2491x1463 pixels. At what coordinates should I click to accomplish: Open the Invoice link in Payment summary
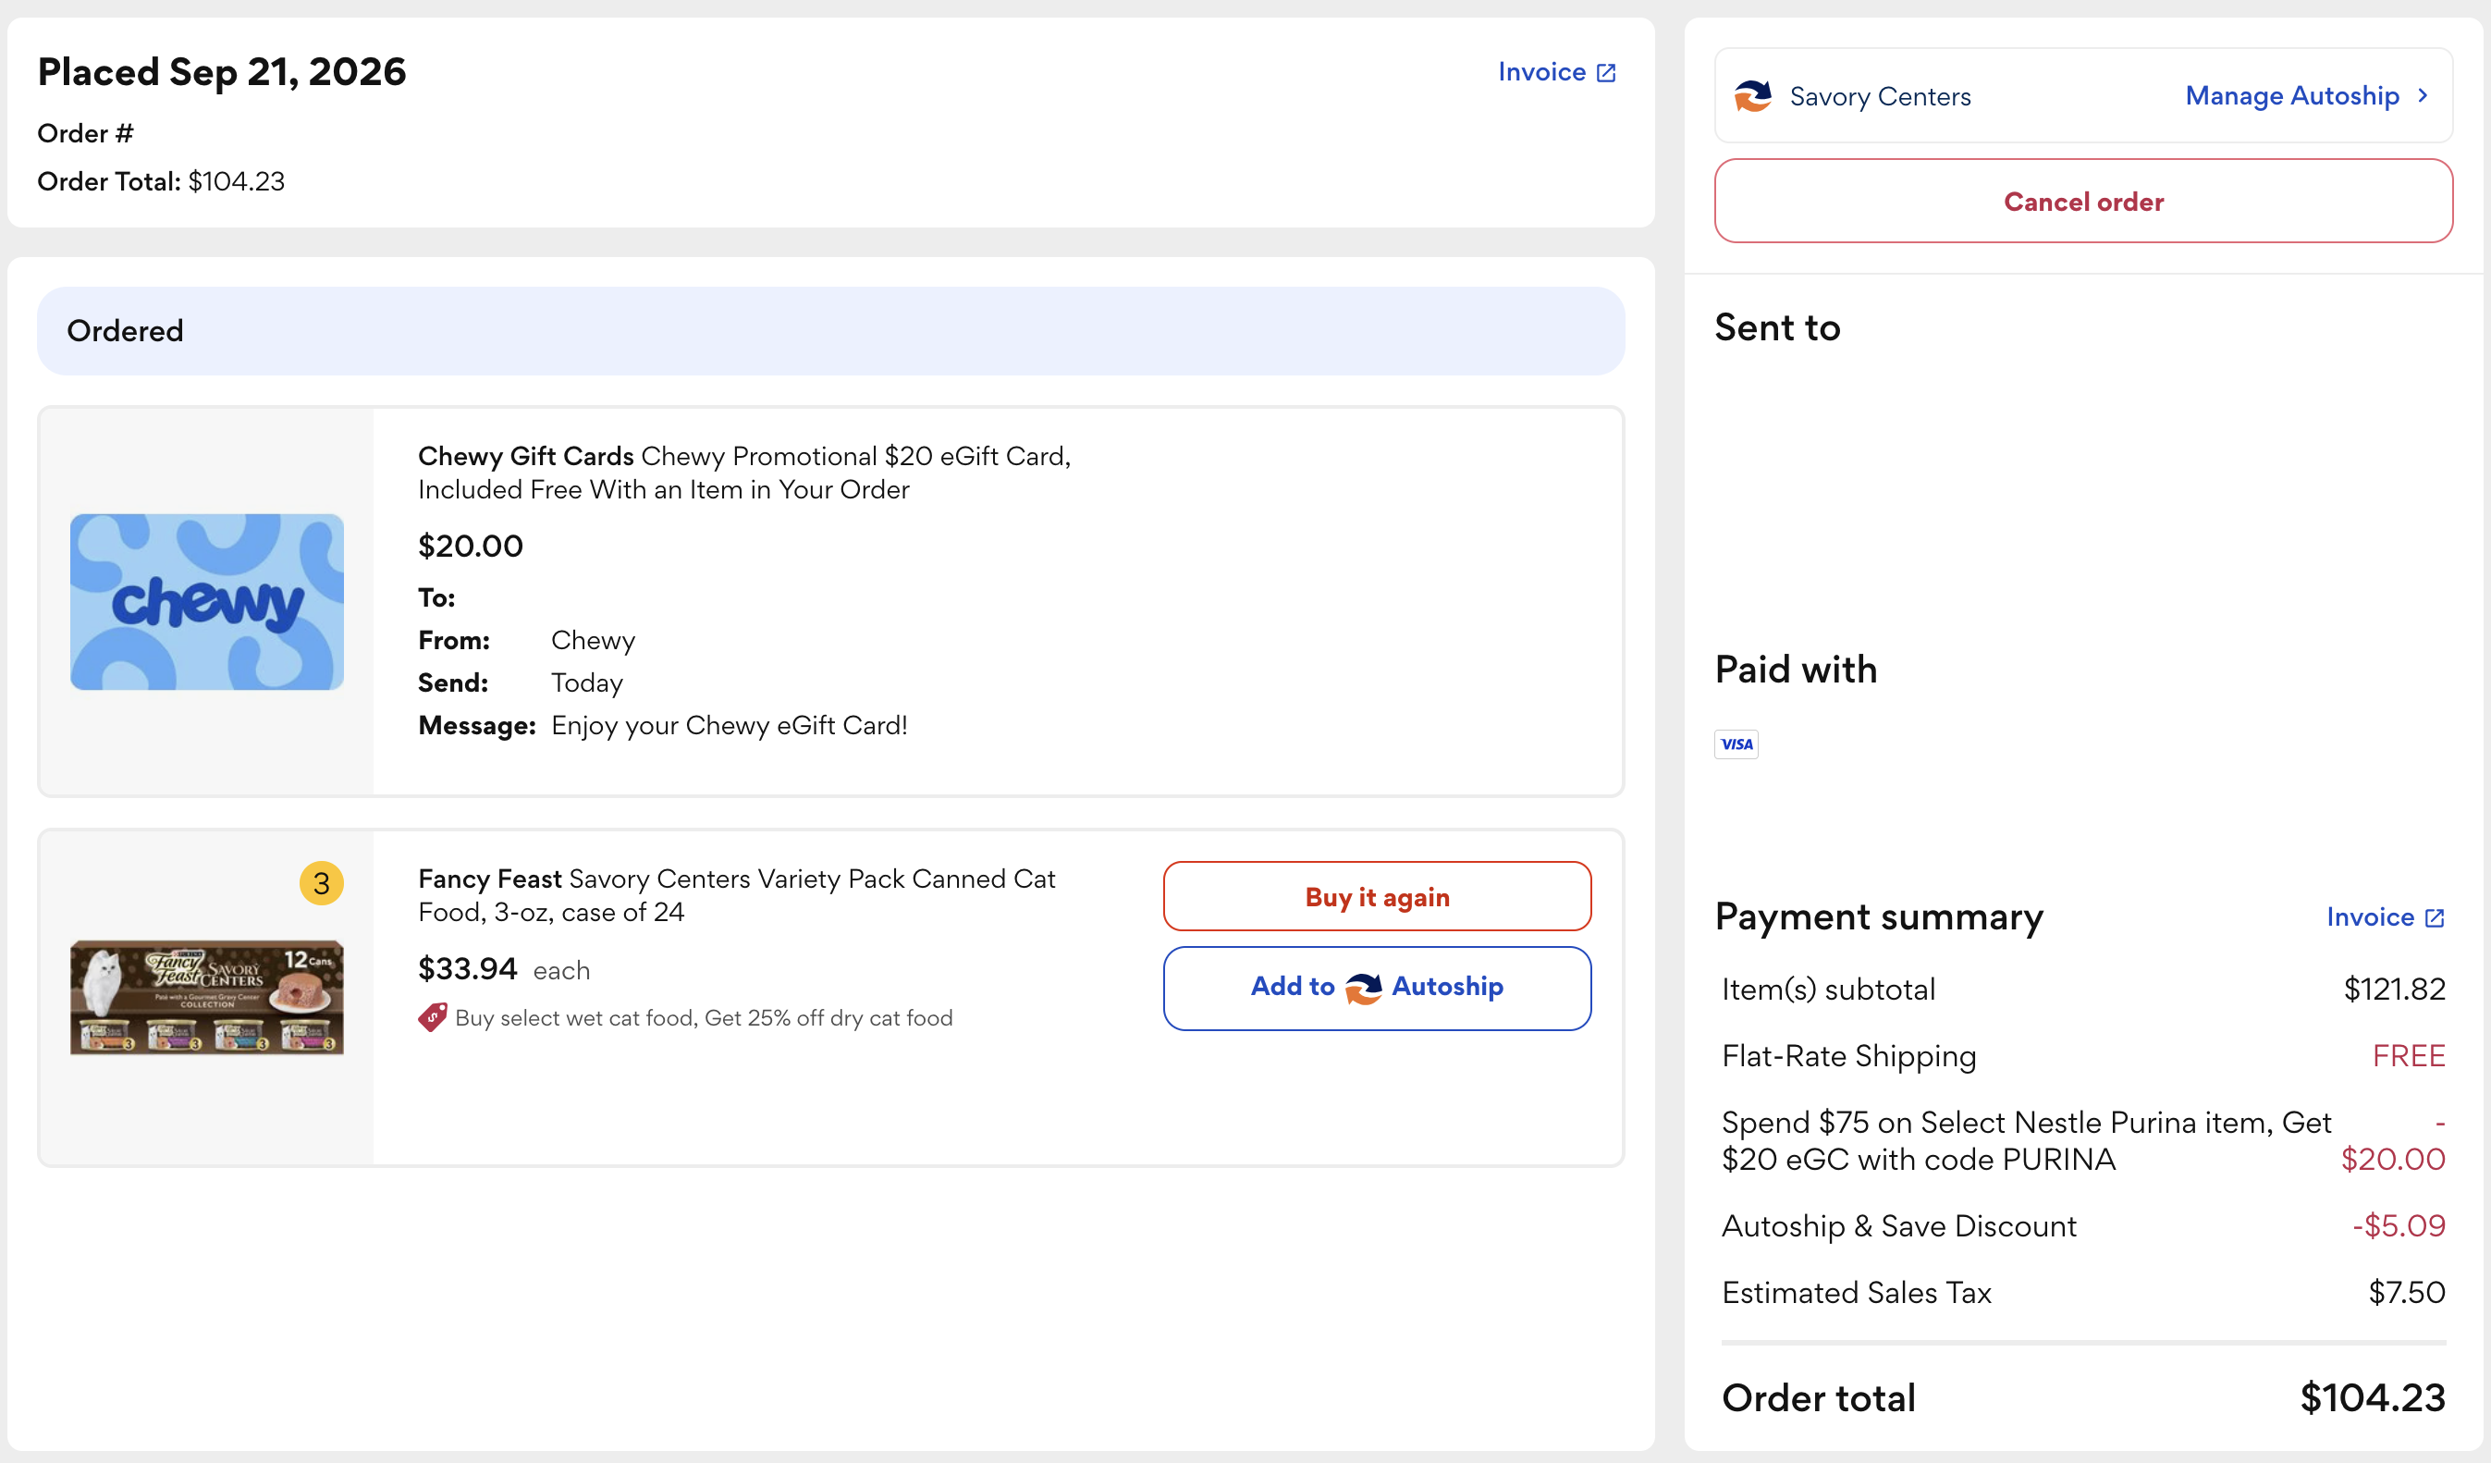tap(2385, 917)
